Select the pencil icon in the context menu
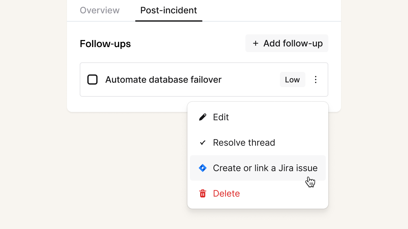Image resolution: width=408 pixels, height=229 pixels. tap(202, 117)
